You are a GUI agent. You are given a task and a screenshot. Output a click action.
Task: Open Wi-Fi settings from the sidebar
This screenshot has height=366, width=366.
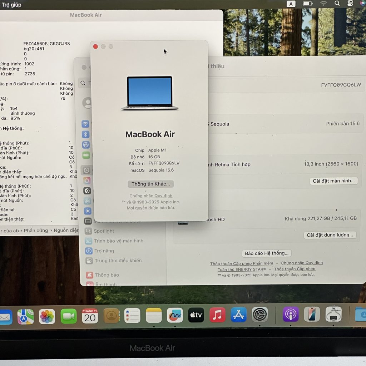coord(85,124)
